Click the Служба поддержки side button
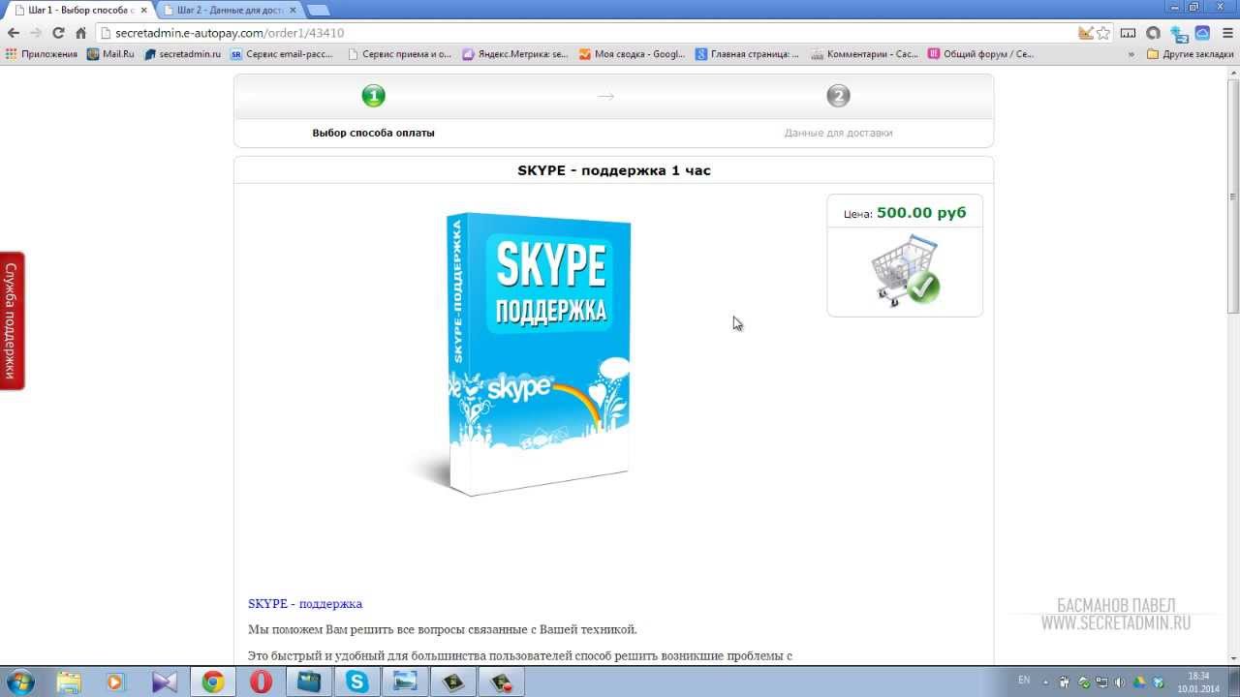The height and width of the screenshot is (697, 1240). [12, 320]
